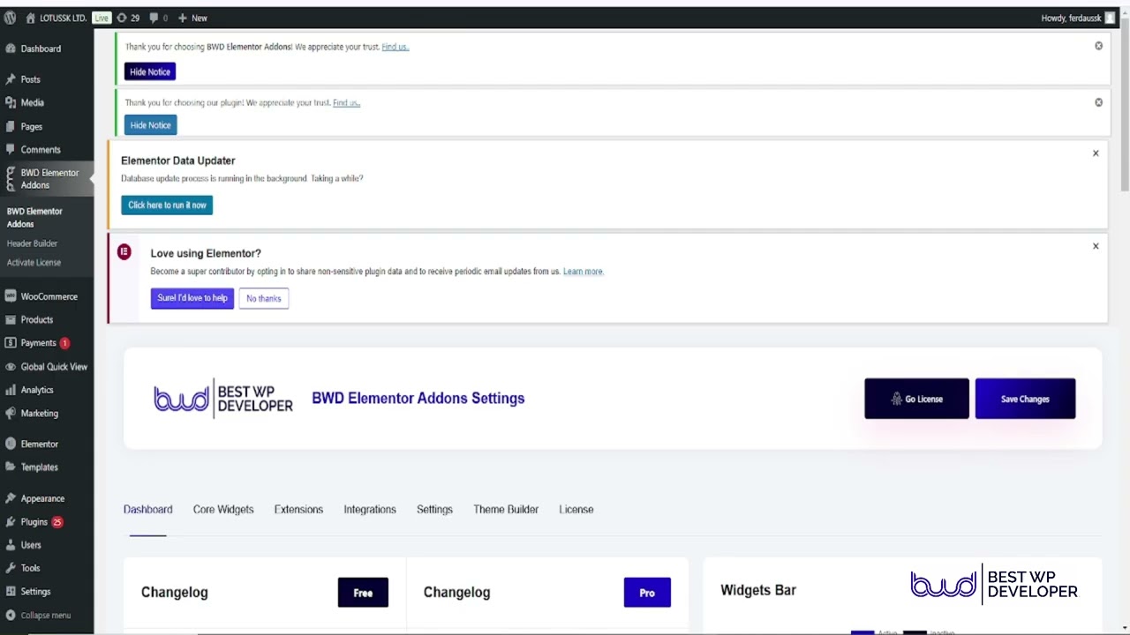
Task: Click 'Sure! I'd love to help'
Action: [192, 298]
